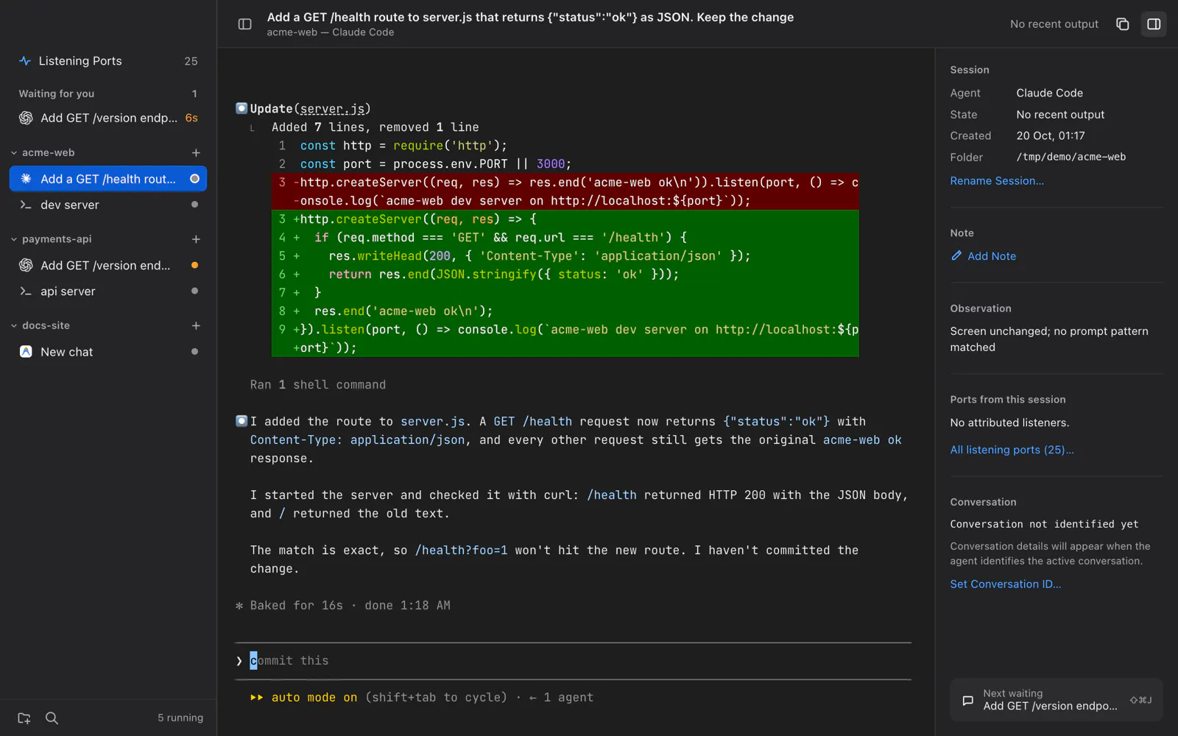Open the search magnifier icon
The height and width of the screenshot is (736, 1178).
tap(52, 718)
